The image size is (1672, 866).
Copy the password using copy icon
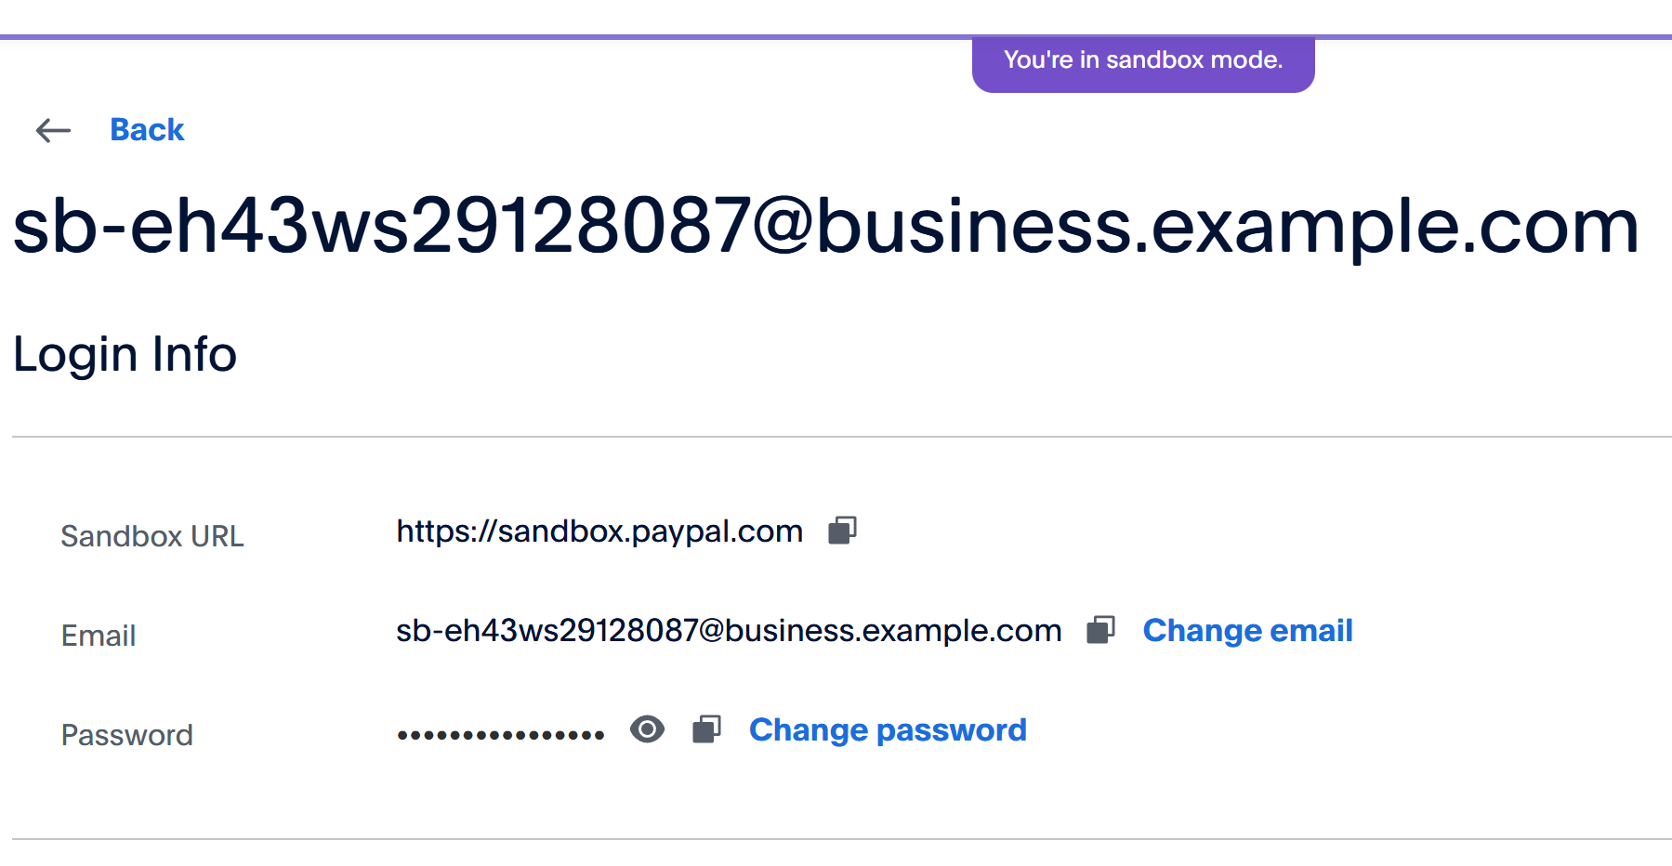tap(706, 729)
